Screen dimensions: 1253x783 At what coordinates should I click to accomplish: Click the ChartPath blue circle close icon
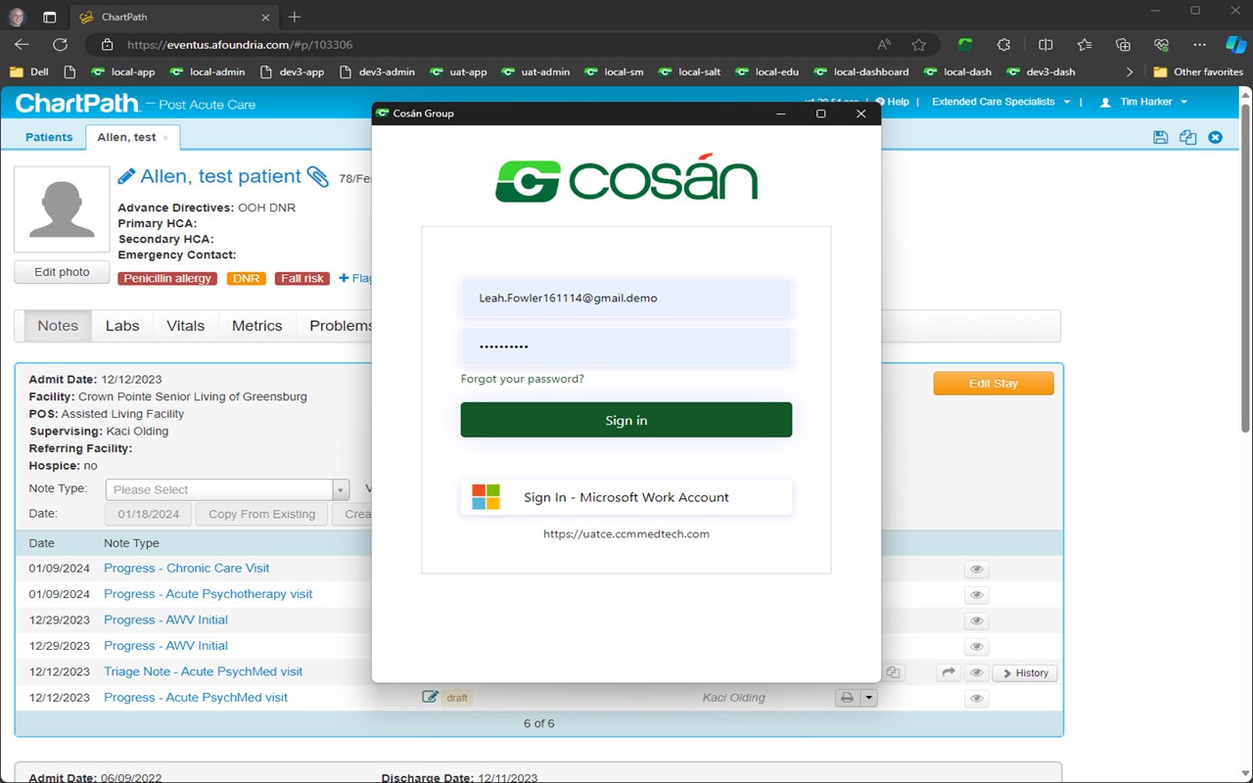click(1215, 138)
